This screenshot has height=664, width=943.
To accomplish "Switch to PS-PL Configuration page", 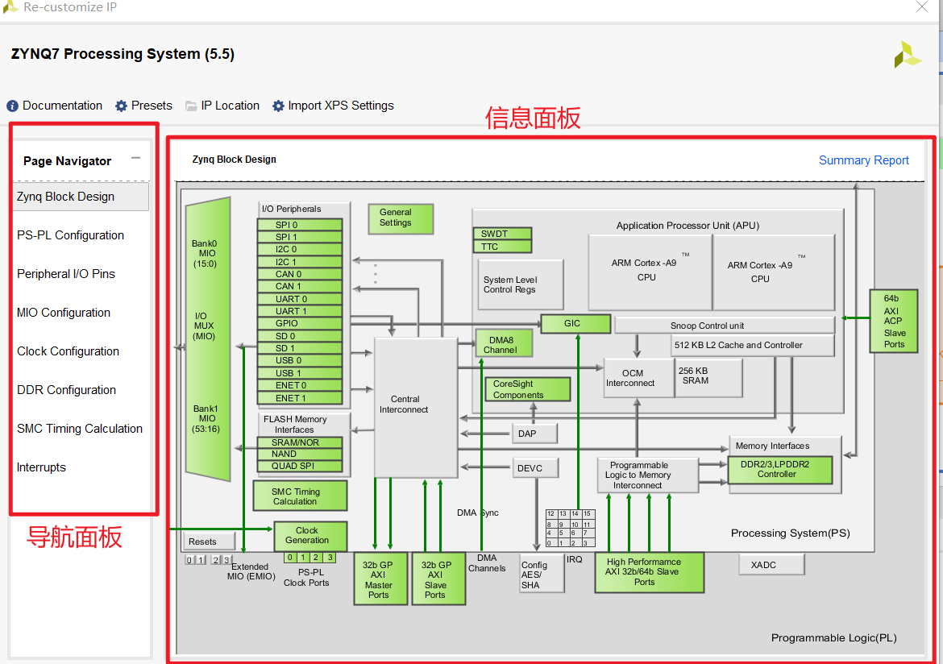I will (x=69, y=234).
